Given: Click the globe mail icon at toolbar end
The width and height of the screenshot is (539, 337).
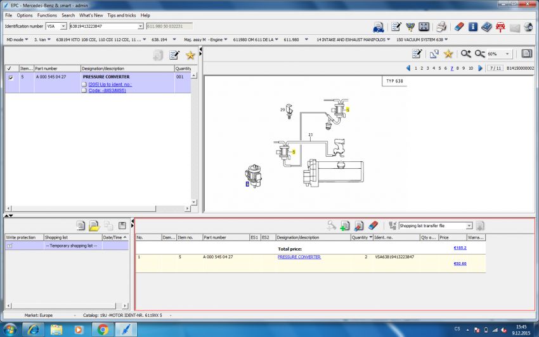Looking at the screenshot, I should tap(528, 27).
